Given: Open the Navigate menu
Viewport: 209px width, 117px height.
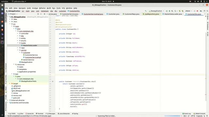Looking at the screenshot, I should (x=22, y=8).
